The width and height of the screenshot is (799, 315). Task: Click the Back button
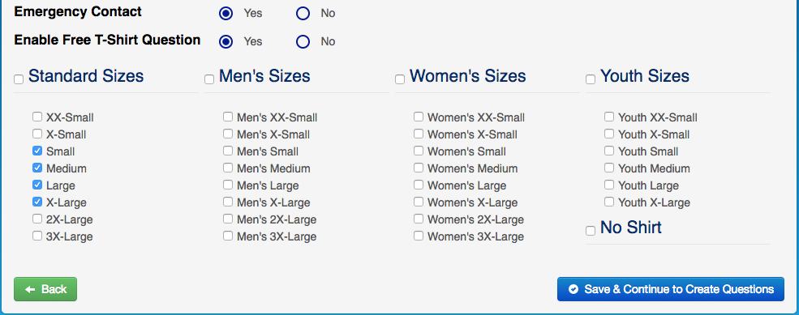tap(45, 289)
